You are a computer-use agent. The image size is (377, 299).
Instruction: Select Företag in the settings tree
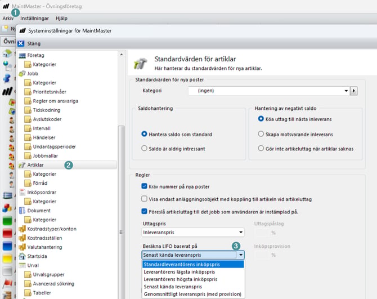pos(35,55)
